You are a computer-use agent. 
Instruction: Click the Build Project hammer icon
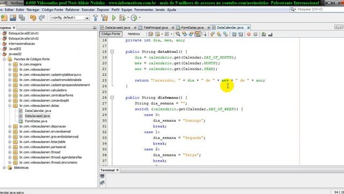tap(95, 18)
